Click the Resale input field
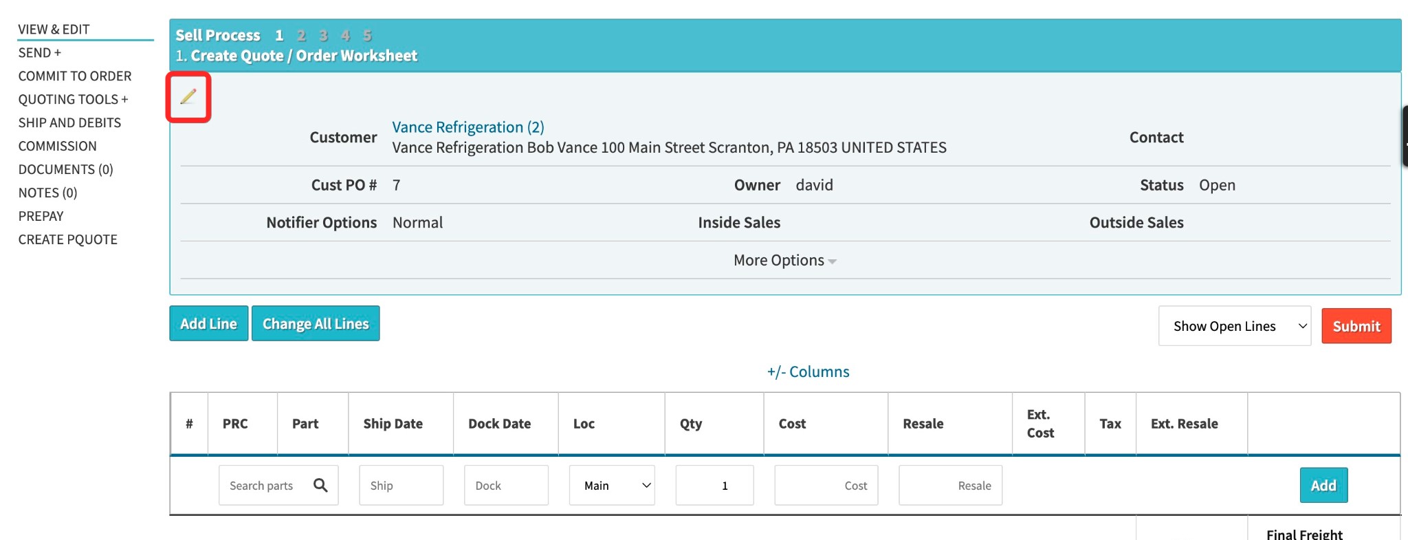 (951, 486)
